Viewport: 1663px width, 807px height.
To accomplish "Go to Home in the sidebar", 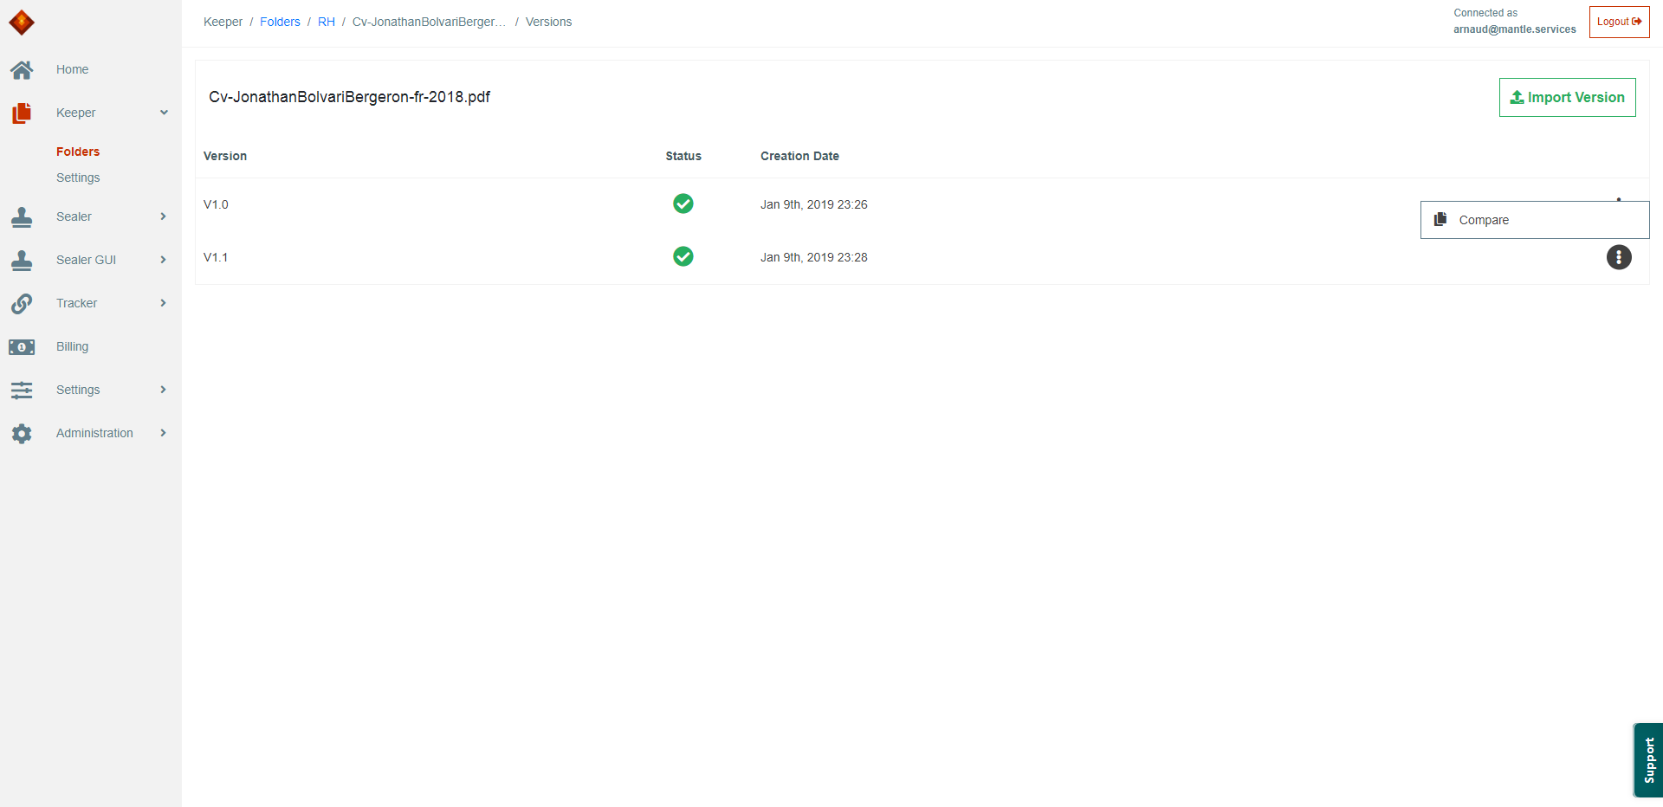I will [x=72, y=69].
